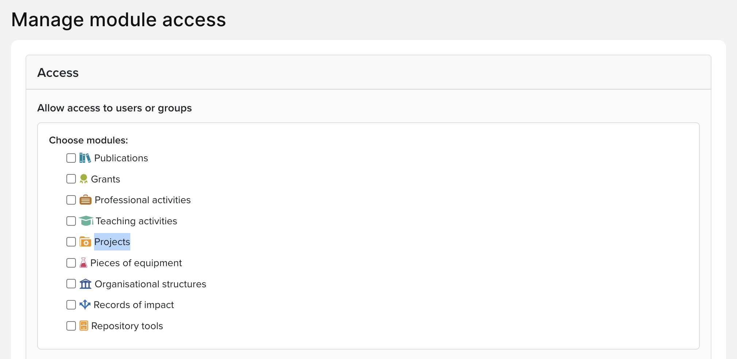Enable the Publications module checkbox
The image size is (737, 359).
[71, 158]
